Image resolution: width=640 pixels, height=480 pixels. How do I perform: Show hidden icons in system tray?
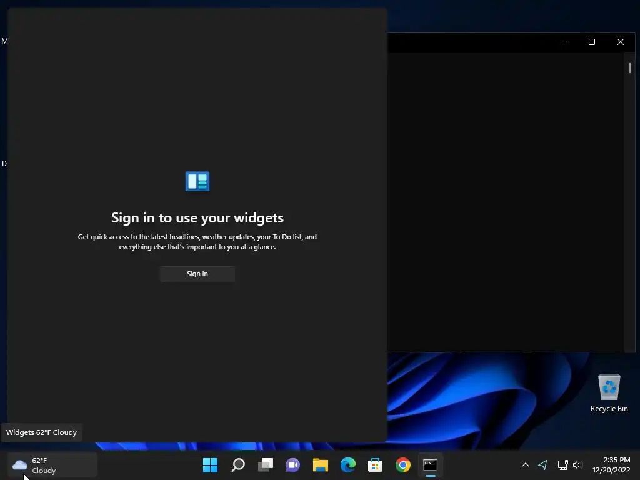pos(526,465)
